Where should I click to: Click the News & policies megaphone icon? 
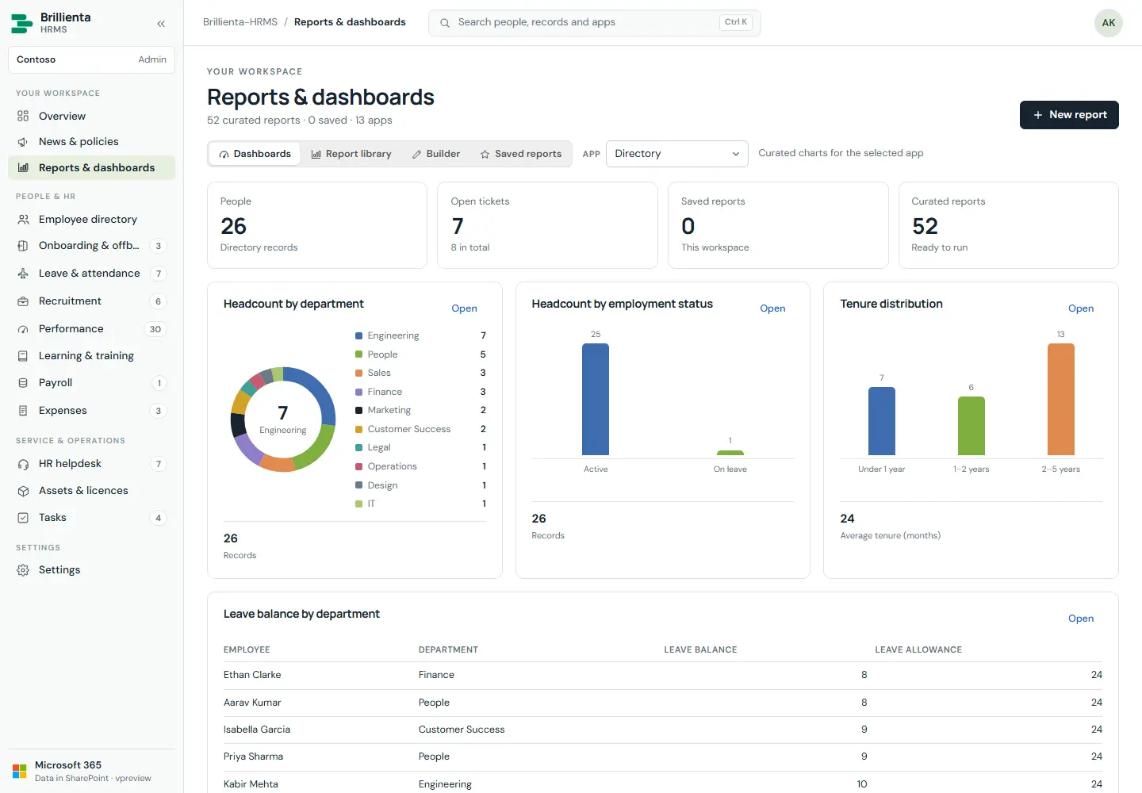point(23,142)
